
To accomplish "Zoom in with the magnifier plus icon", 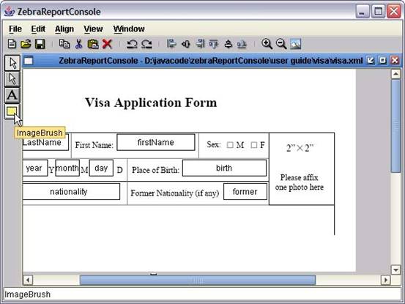I will 267,44.
